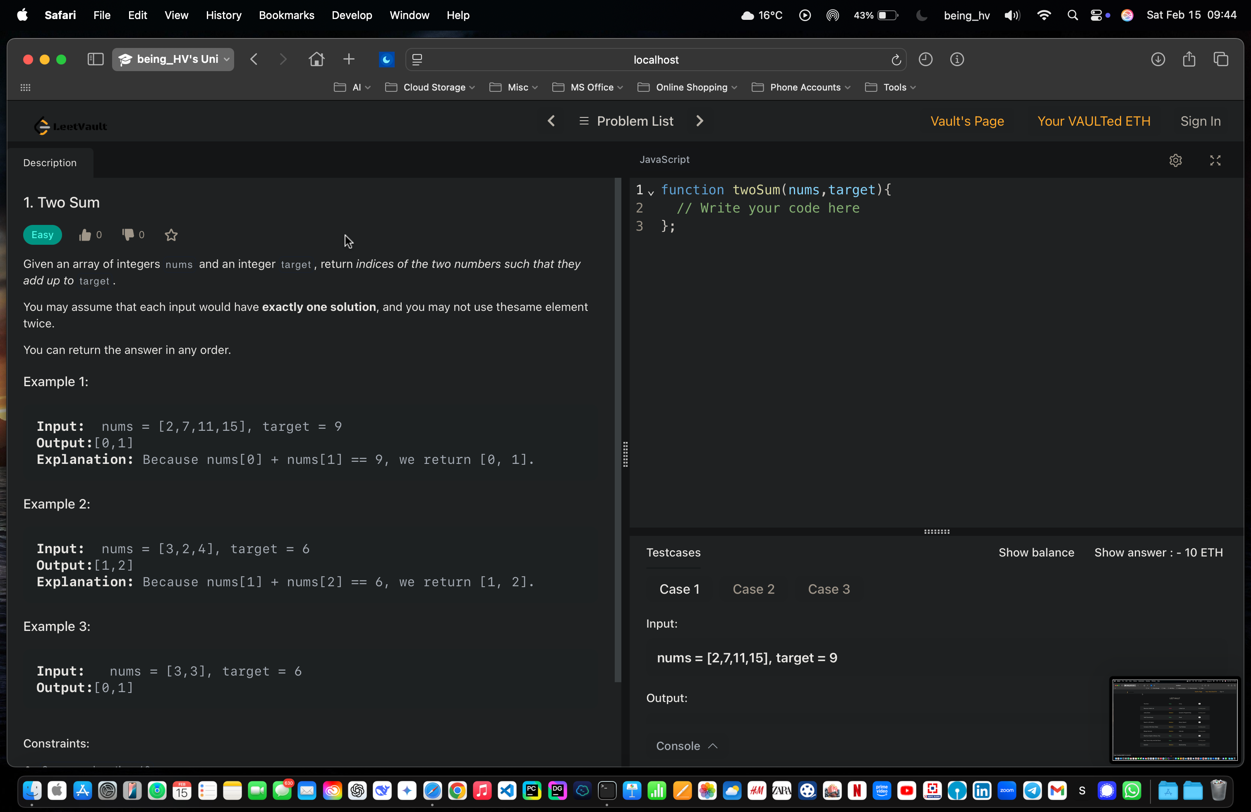Viewport: 1251px width, 812px height.
Task: Click the screenshot preview thumbnail
Action: point(1174,719)
